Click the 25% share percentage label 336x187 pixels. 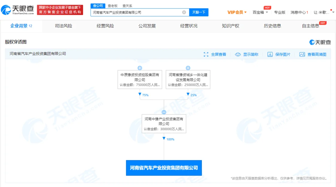point(194,95)
